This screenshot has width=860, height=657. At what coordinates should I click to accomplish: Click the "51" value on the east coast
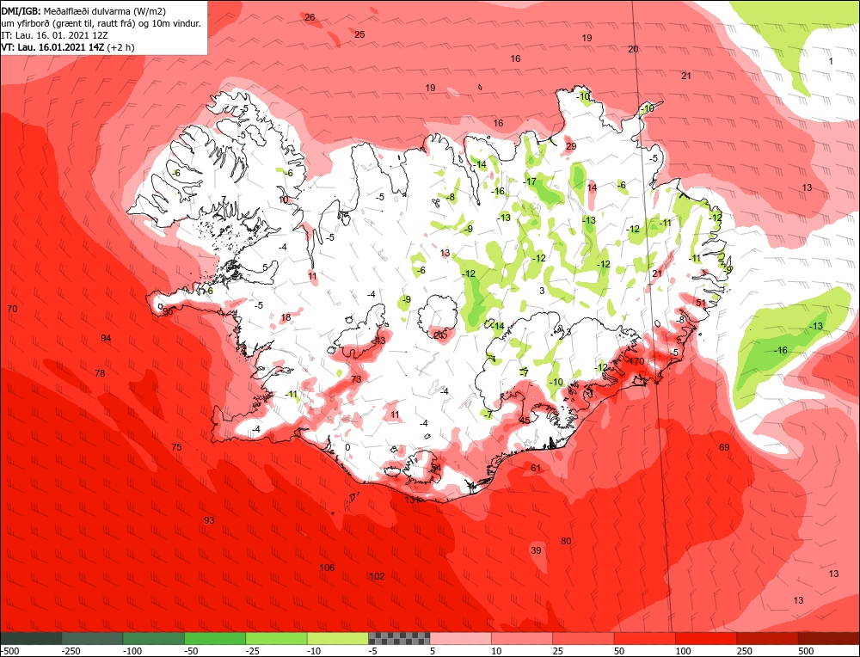[701, 302]
